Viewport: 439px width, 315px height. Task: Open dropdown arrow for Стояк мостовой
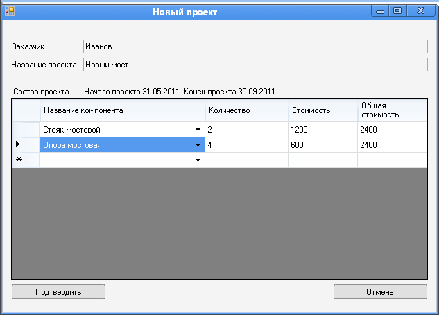(198, 130)
